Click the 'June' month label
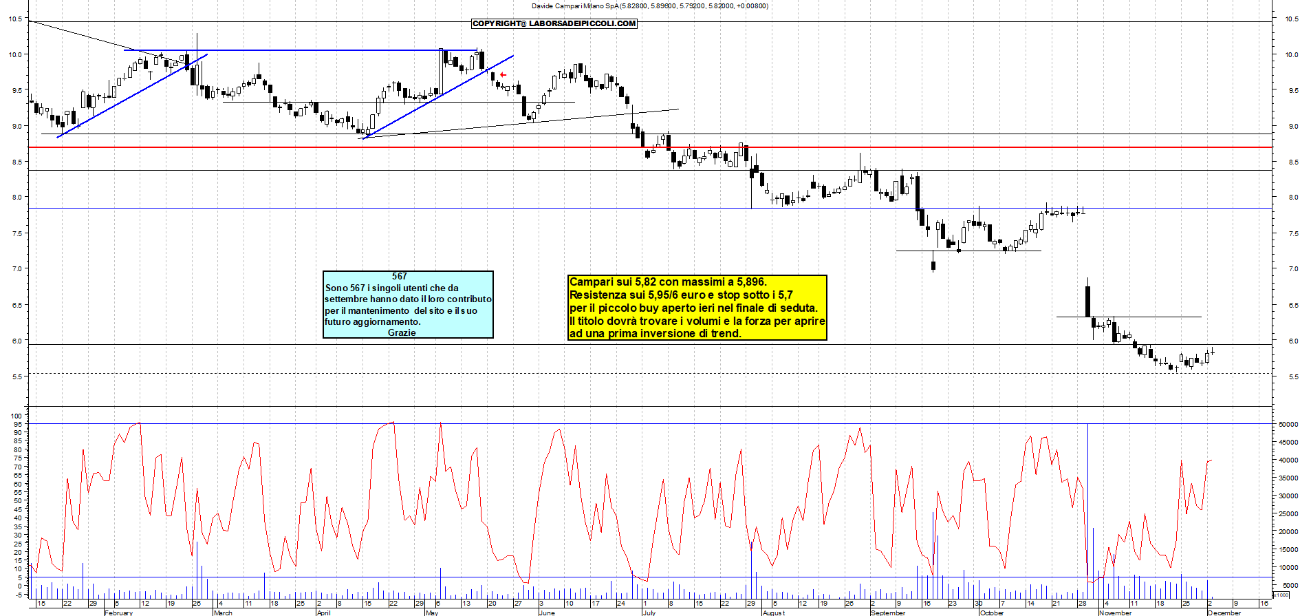 (x=548, y=613)
